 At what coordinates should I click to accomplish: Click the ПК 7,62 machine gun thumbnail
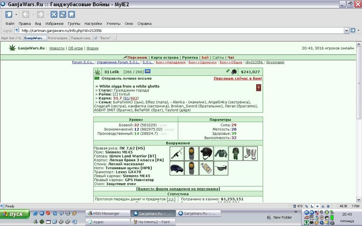[x=177, y=153]
